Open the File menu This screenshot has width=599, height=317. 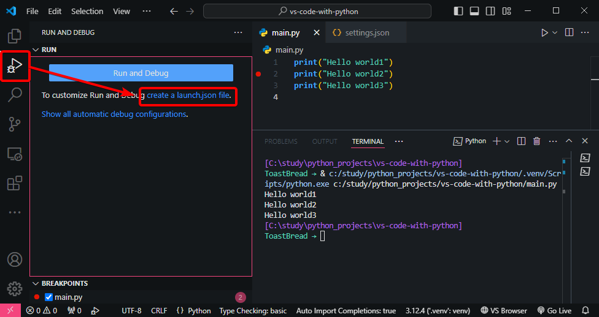pyautogui.click(x=32, y=12)
